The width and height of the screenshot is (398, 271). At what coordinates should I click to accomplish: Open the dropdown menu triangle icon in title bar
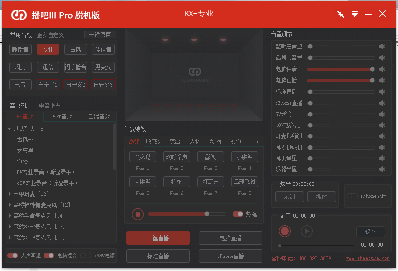click(354, 14)
